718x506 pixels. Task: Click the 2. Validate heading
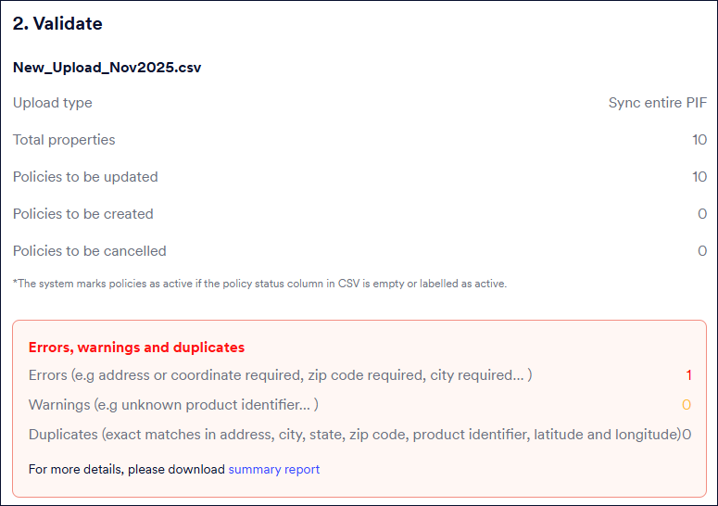57,24
